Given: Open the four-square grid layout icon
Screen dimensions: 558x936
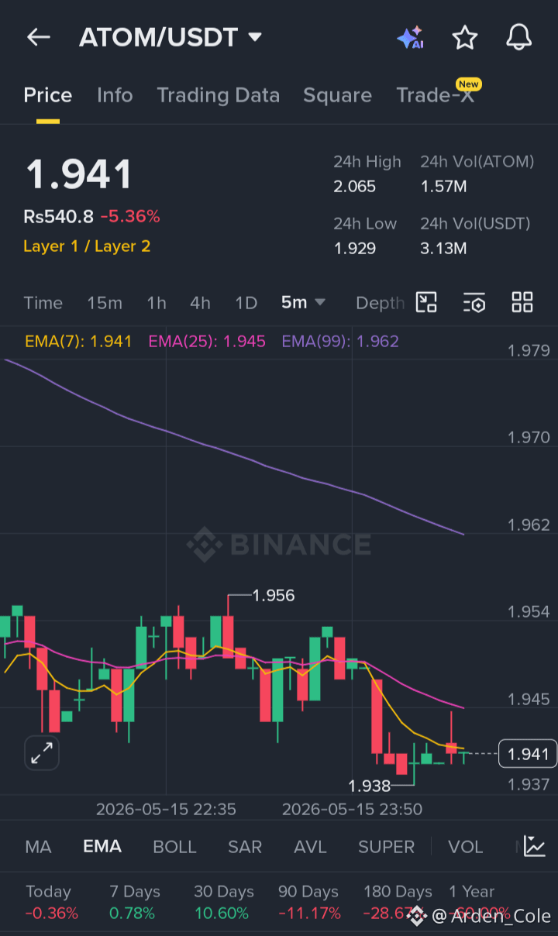Looking at the screenshot, I should (x=522, y=302).
